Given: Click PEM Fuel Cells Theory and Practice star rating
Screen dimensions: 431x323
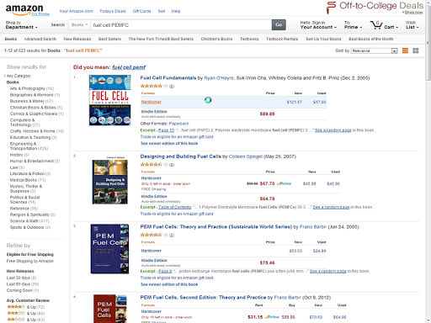Looking at the screenshot, I should click(x=152, y=235).
